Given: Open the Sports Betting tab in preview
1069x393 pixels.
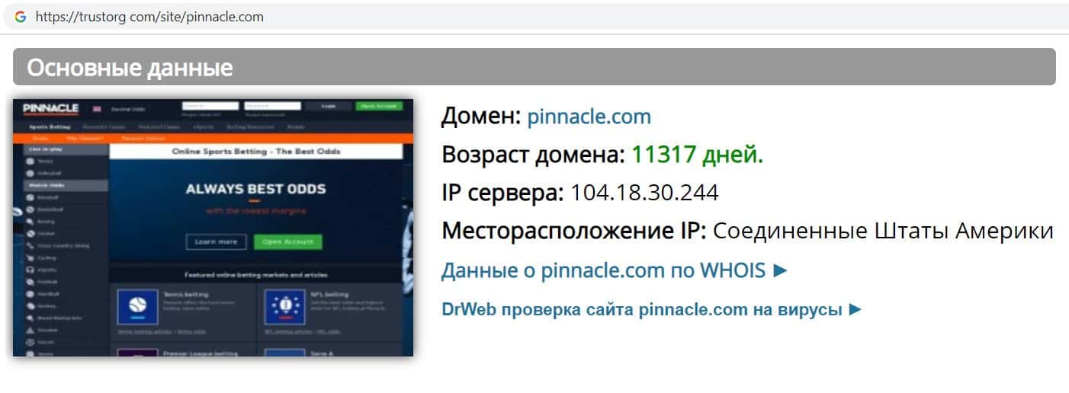Looking at the screenshot, I should [50, 127].
